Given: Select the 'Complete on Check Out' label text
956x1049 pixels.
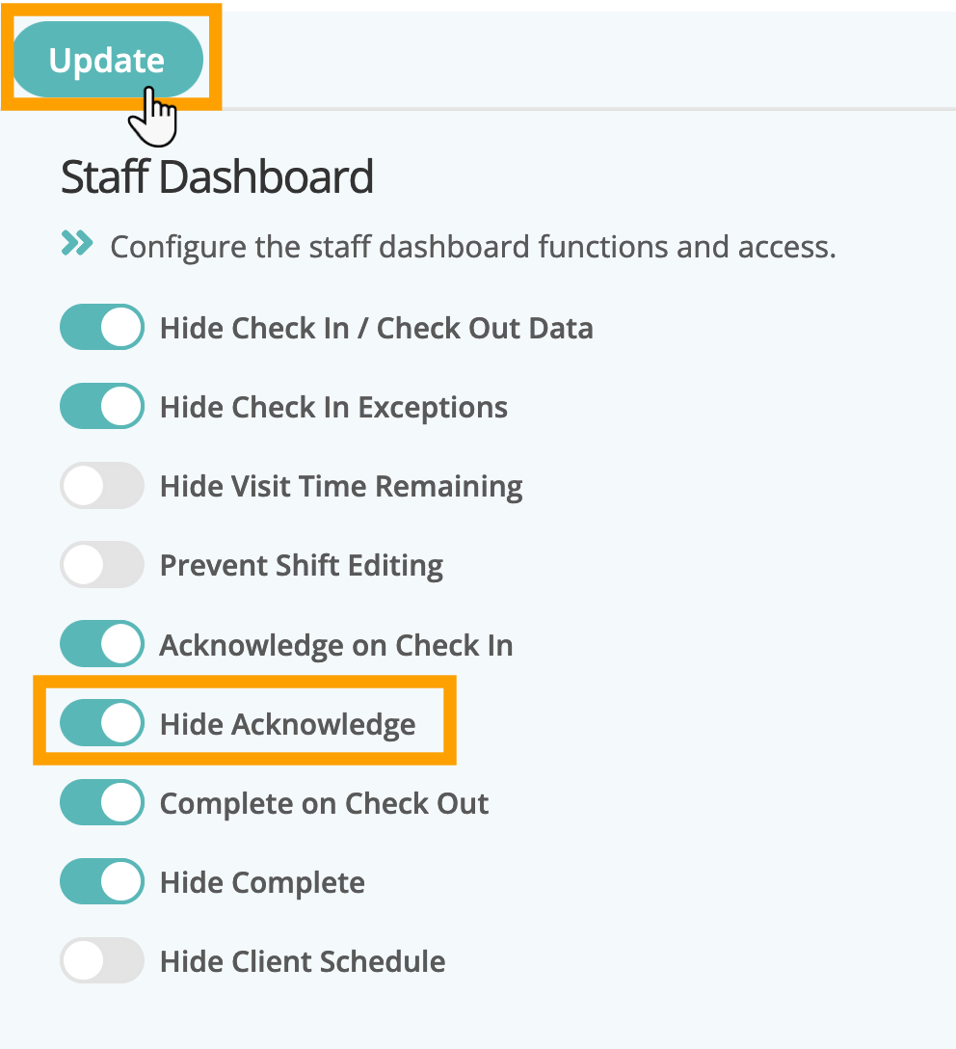Looking at the screenshot, I should click(x=324, y=803).
